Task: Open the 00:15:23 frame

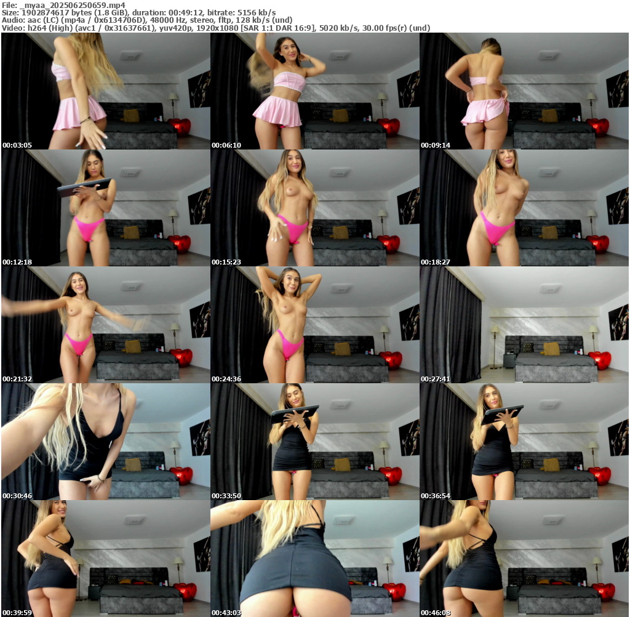Action: 315,208
